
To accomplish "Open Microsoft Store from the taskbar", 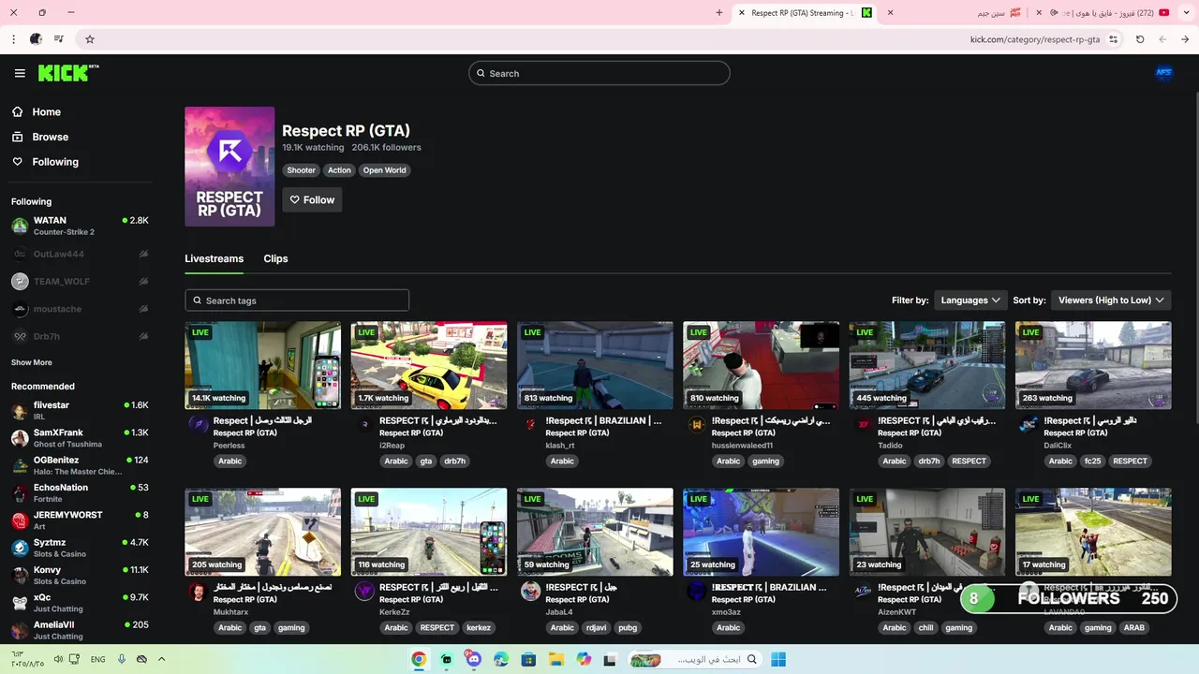I will click(528, 659).
